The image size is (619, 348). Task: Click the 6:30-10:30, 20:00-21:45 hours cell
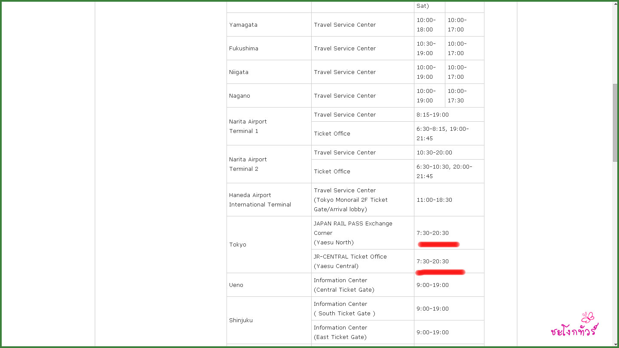click(449, 171)
